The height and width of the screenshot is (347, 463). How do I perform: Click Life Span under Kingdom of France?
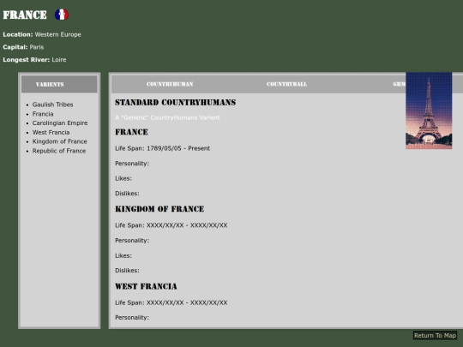pyautogui.click(x=171, y=225)
